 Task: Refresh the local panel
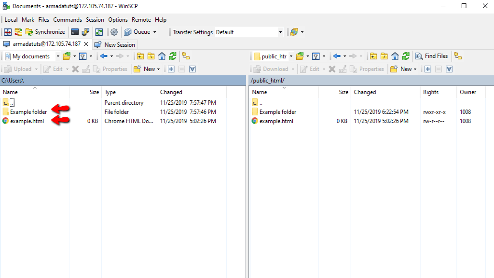tap(173, 56)
